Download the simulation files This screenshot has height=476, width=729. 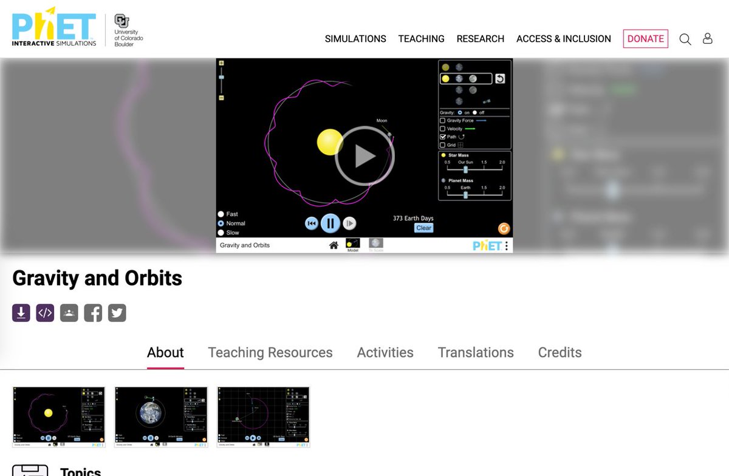pos(21,313)
